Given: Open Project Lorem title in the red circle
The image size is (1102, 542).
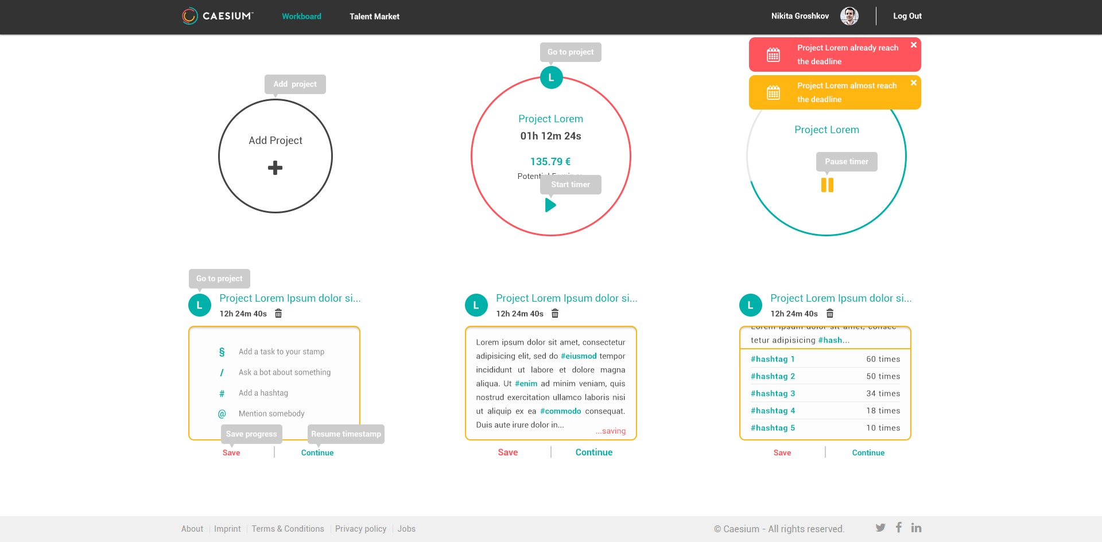Looking at the screenshot, I should point(551,119).
